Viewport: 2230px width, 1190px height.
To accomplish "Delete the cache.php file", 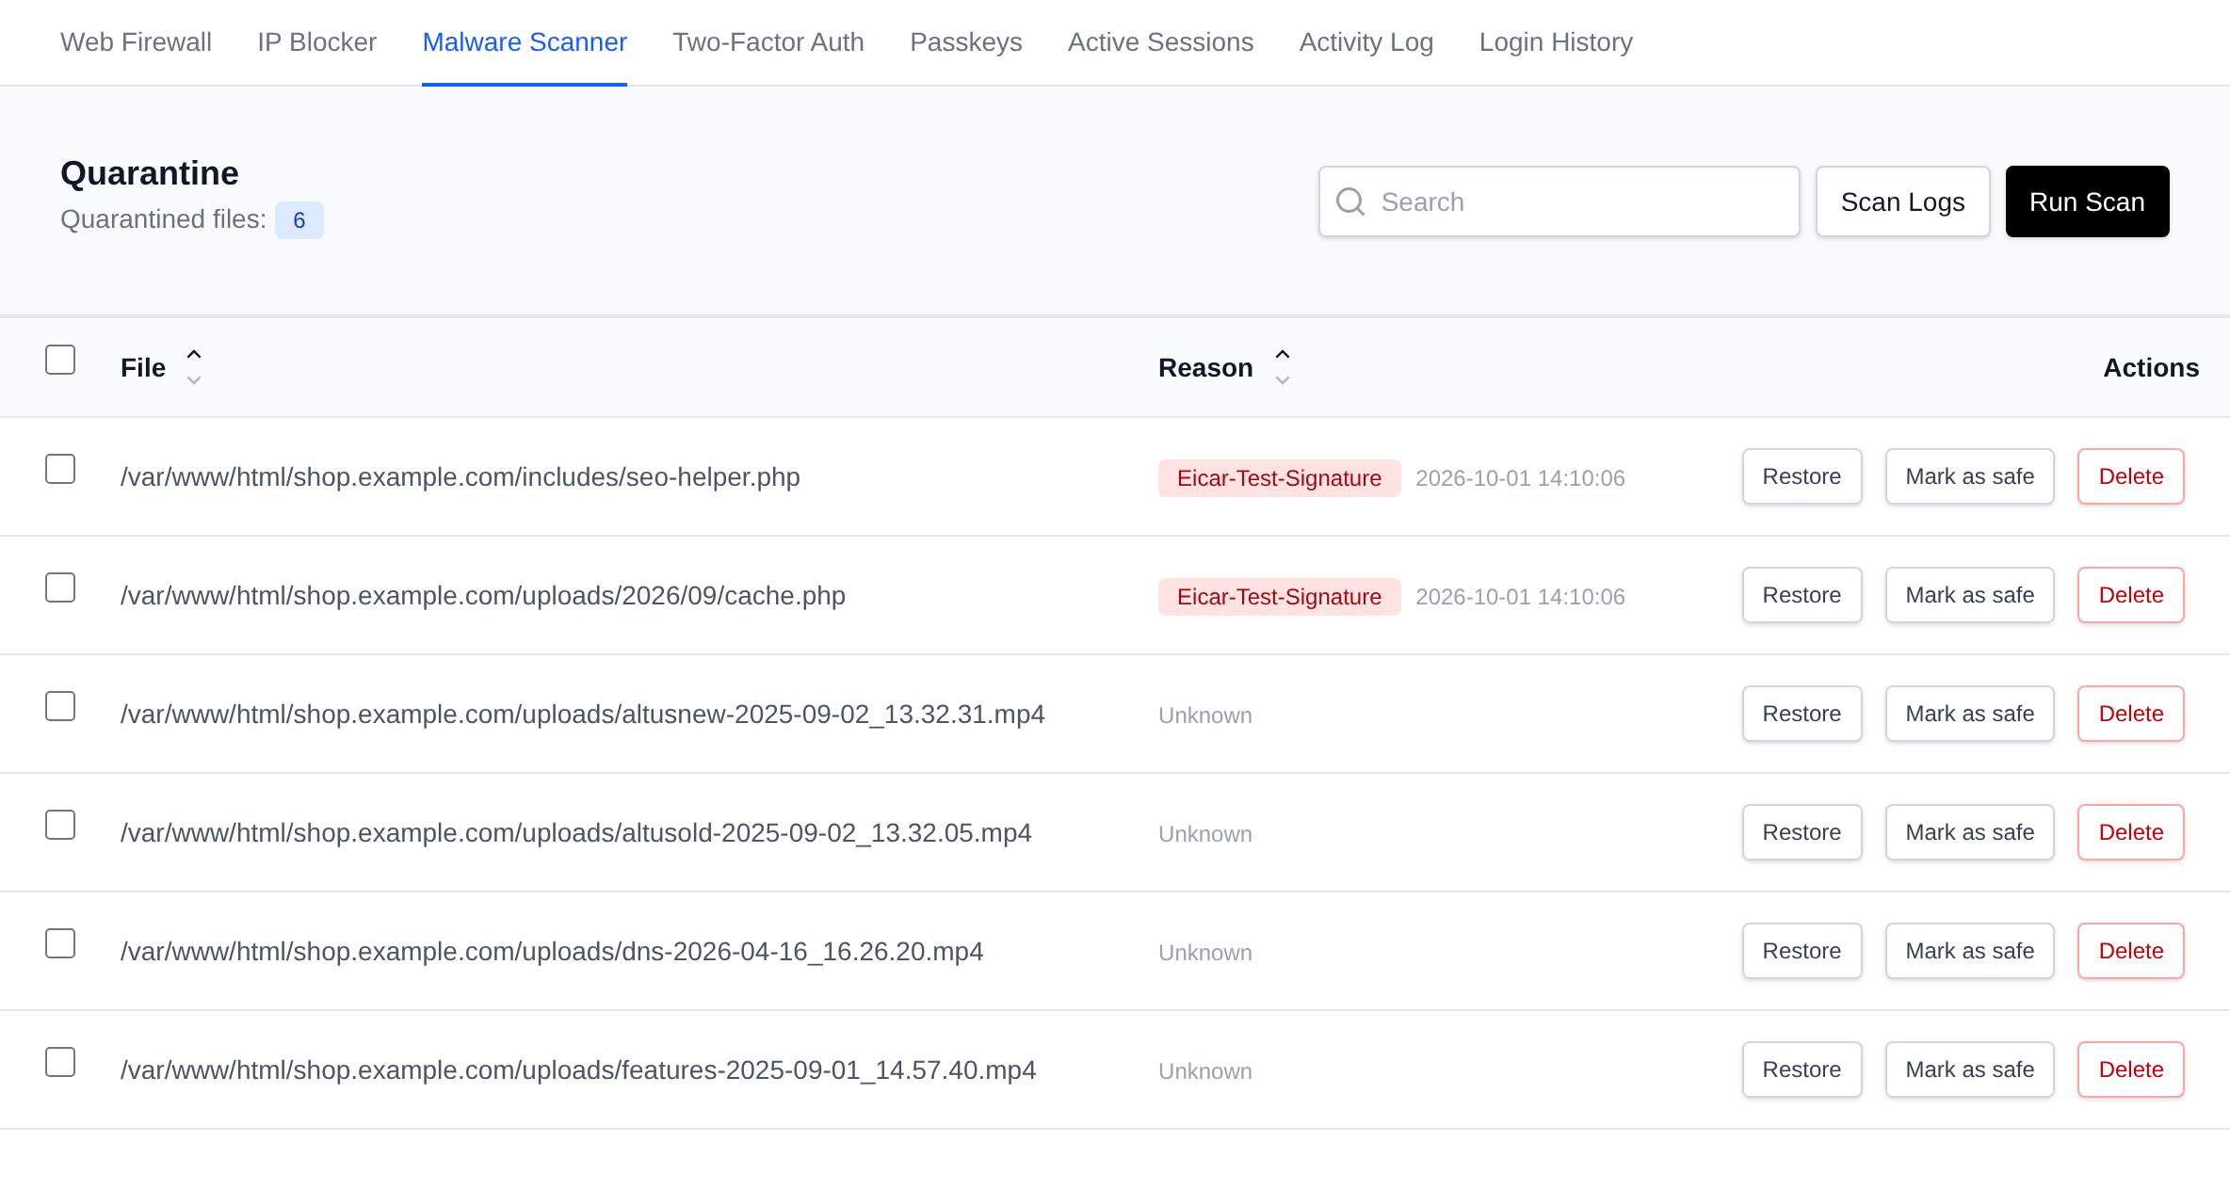I will 2130,595.
